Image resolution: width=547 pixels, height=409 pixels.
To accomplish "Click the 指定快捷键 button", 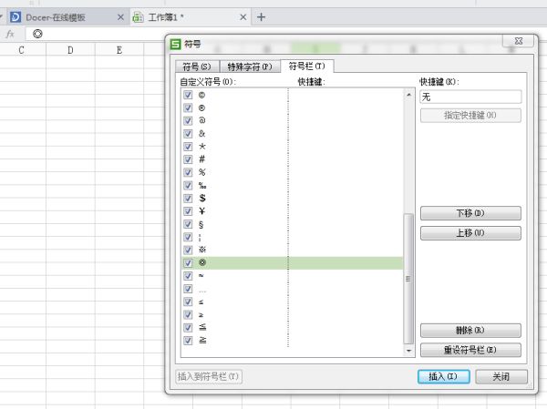I will [x=470, y=116].
